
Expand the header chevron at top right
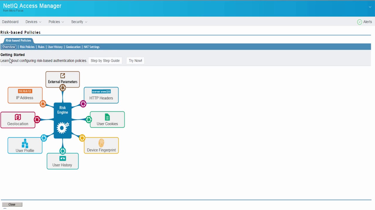coord(370,7)
